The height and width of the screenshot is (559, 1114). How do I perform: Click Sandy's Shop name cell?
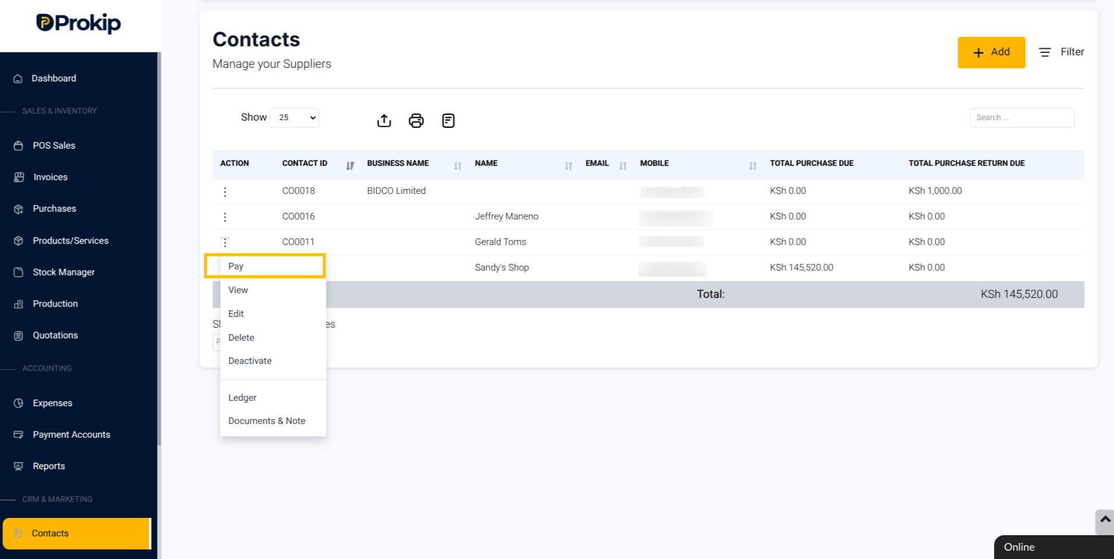[502, 268]
